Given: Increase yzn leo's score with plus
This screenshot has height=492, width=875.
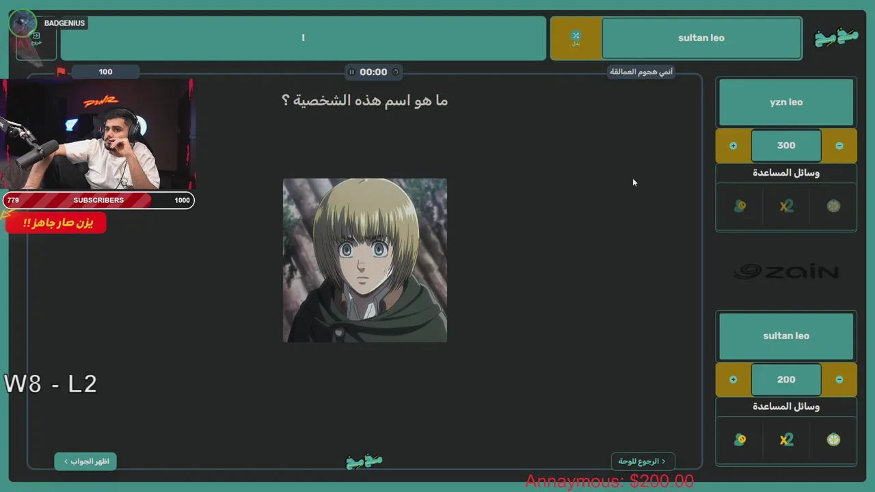Looking at the screenshot, I should (733, 146).
